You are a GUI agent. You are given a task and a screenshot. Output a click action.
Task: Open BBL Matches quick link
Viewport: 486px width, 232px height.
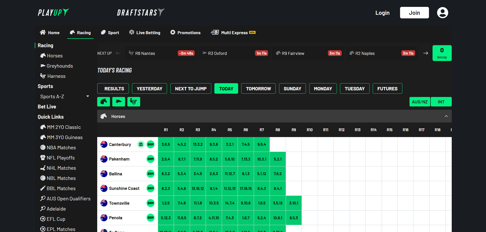tap(58, 188)
